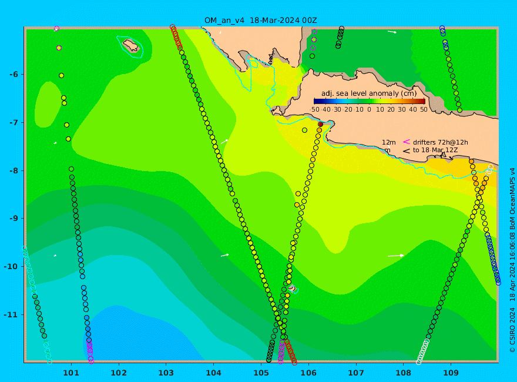Image resolution: width=517 pixels, height=382 pixels.
Task: Click the longitude tick label 102
Action: tap(118, 373)
